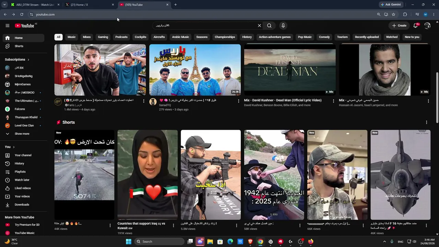Expand Show more subscriptions
439x247 pixels.
coord(23,134)
